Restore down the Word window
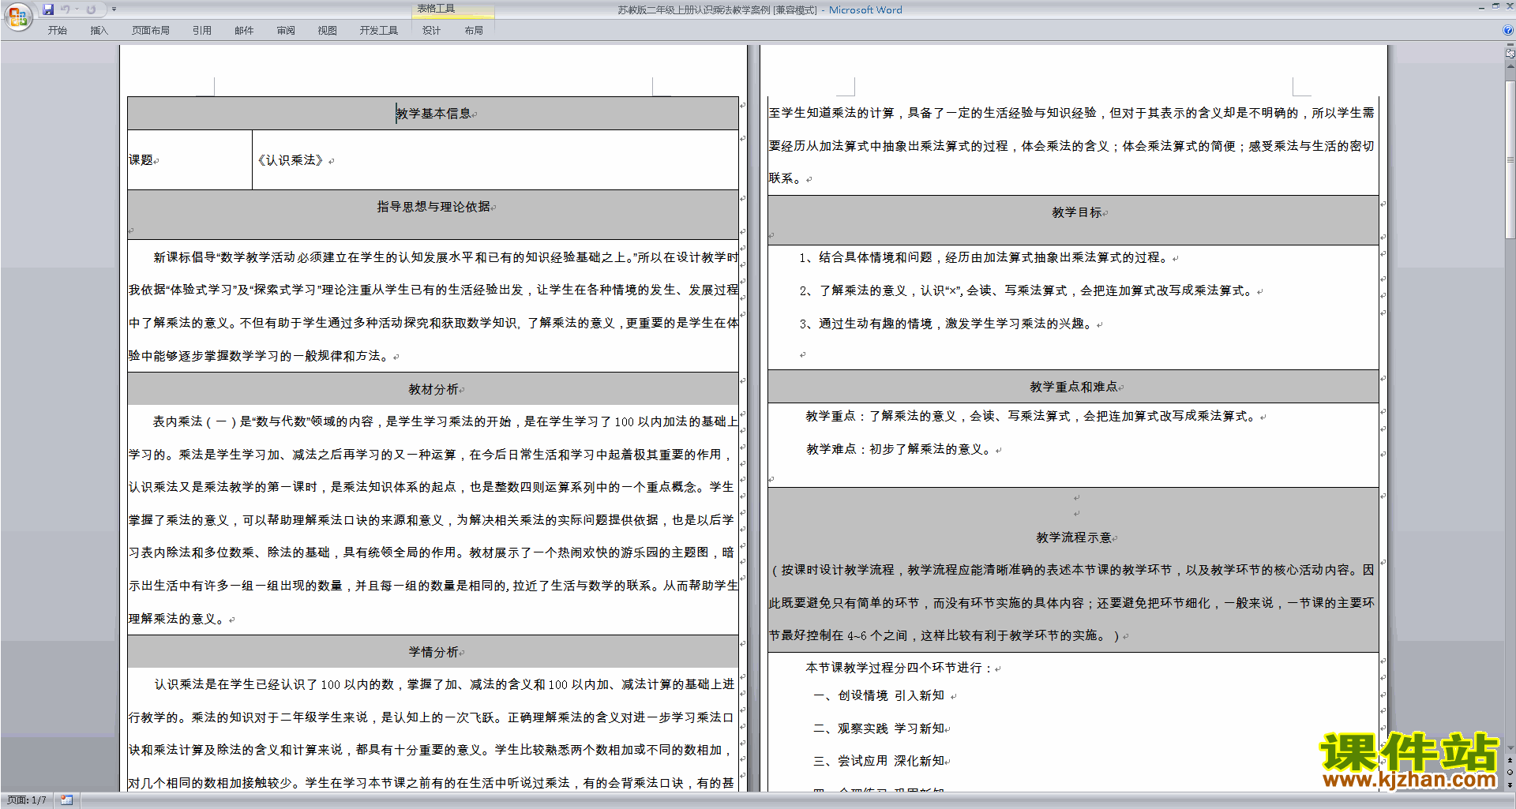 click(1495, 6)
